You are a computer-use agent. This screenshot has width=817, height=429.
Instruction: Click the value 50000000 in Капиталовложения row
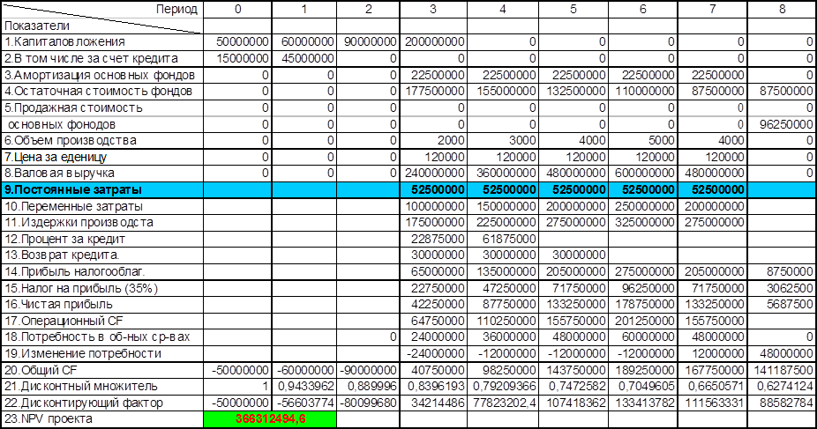pos(243,41)
